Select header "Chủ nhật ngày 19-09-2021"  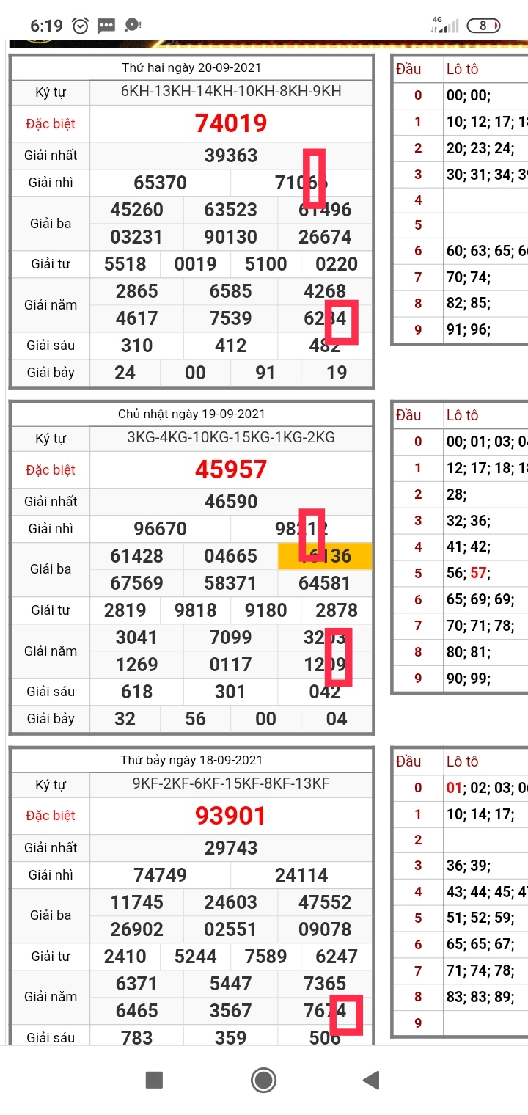(191, 414)
